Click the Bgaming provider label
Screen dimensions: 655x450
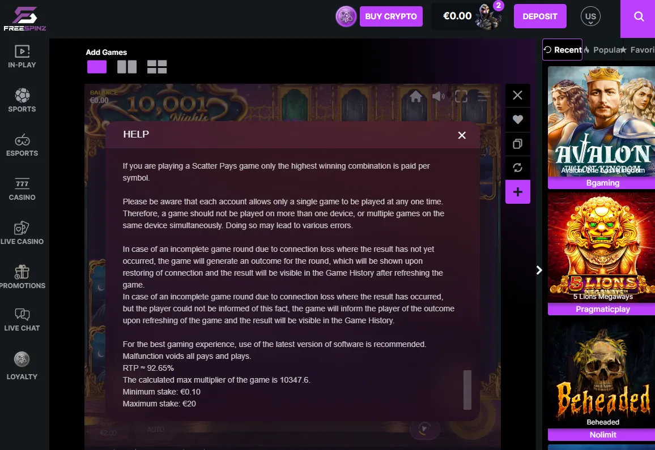(602, 183)
